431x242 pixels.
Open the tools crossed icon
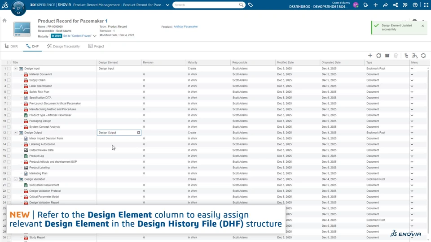coord(405,5)
